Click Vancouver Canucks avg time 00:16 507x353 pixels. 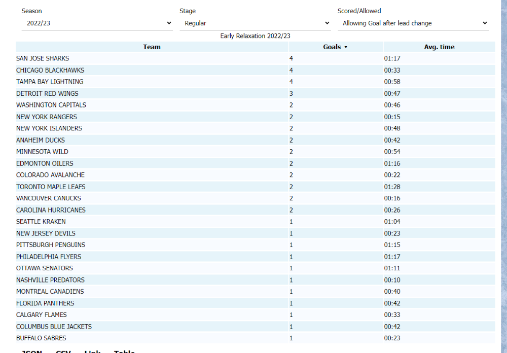point(392,198)
